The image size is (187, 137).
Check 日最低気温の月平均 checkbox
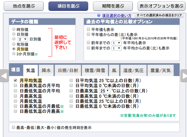tap(15, 91)
